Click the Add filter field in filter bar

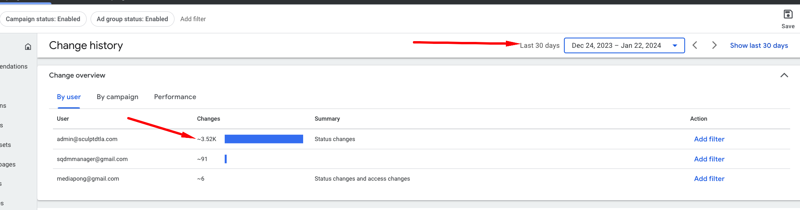[x=193, y=19]
